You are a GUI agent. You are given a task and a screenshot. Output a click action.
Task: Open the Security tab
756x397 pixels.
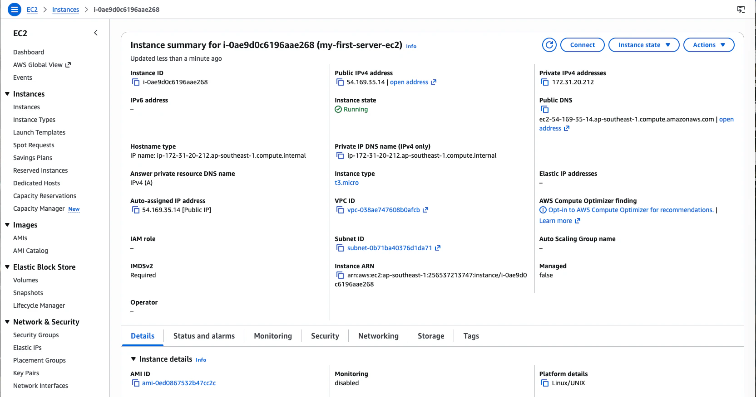point(325,336)
